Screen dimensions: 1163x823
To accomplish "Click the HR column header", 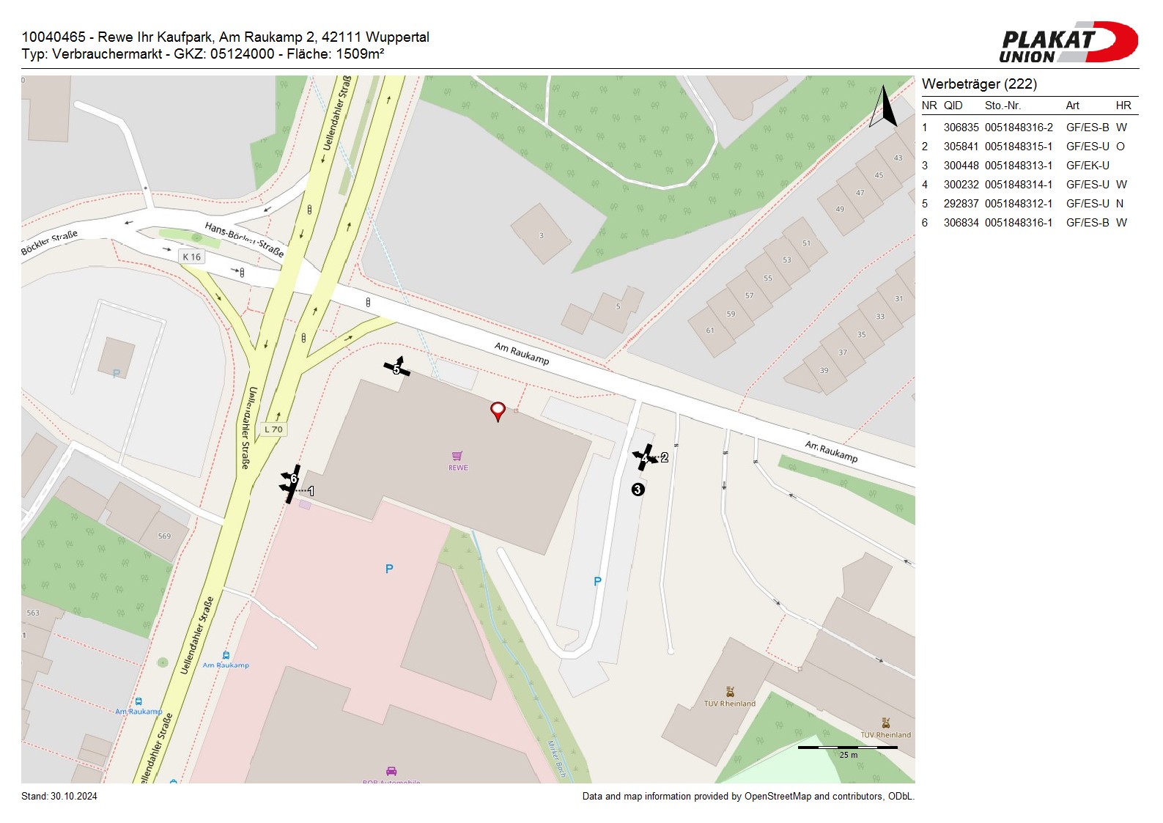I will [1123, 106].
